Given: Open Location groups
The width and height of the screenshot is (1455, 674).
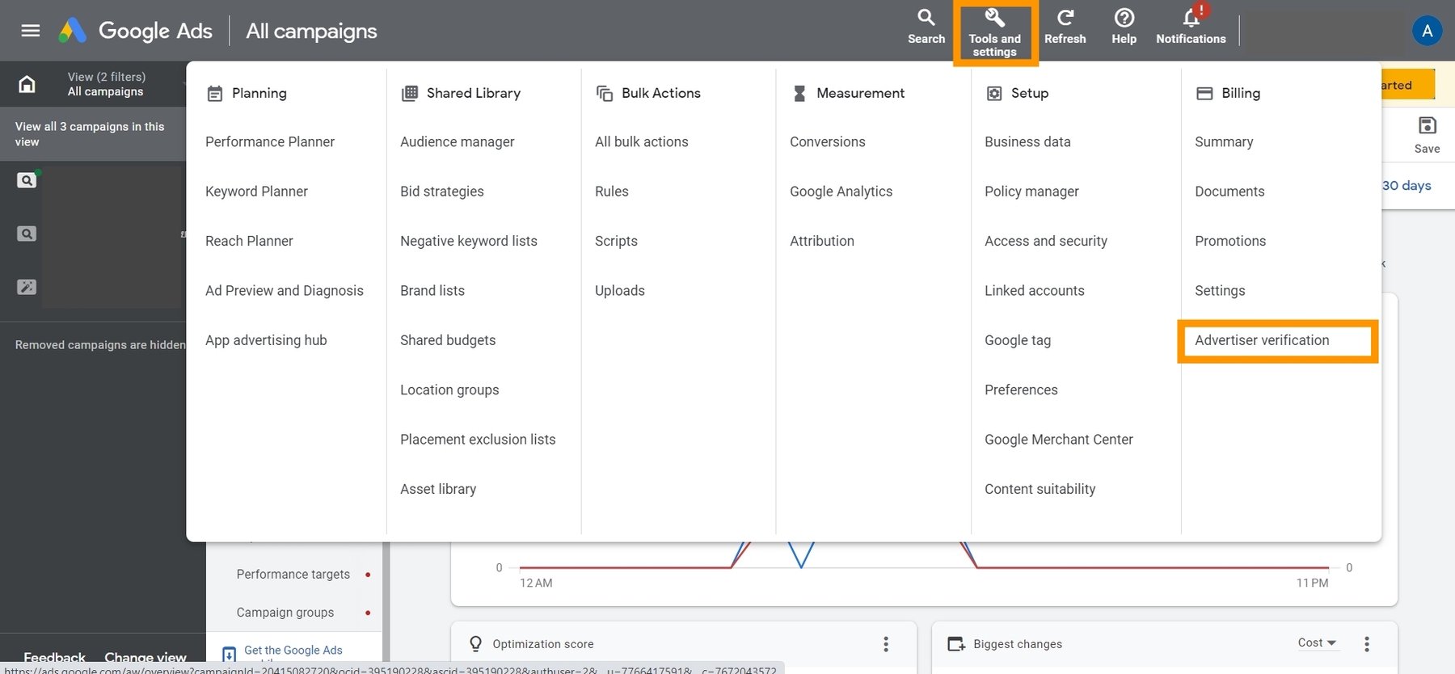Looking at the screenshot, I should click(449, 390).
